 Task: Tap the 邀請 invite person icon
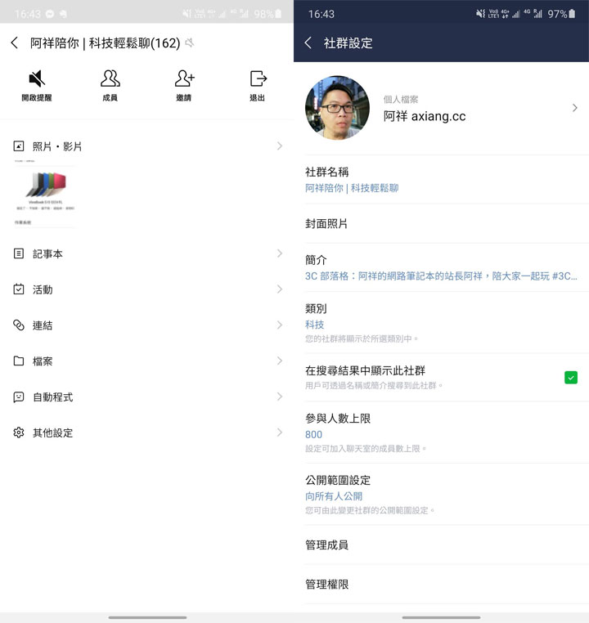click(184, 78)
